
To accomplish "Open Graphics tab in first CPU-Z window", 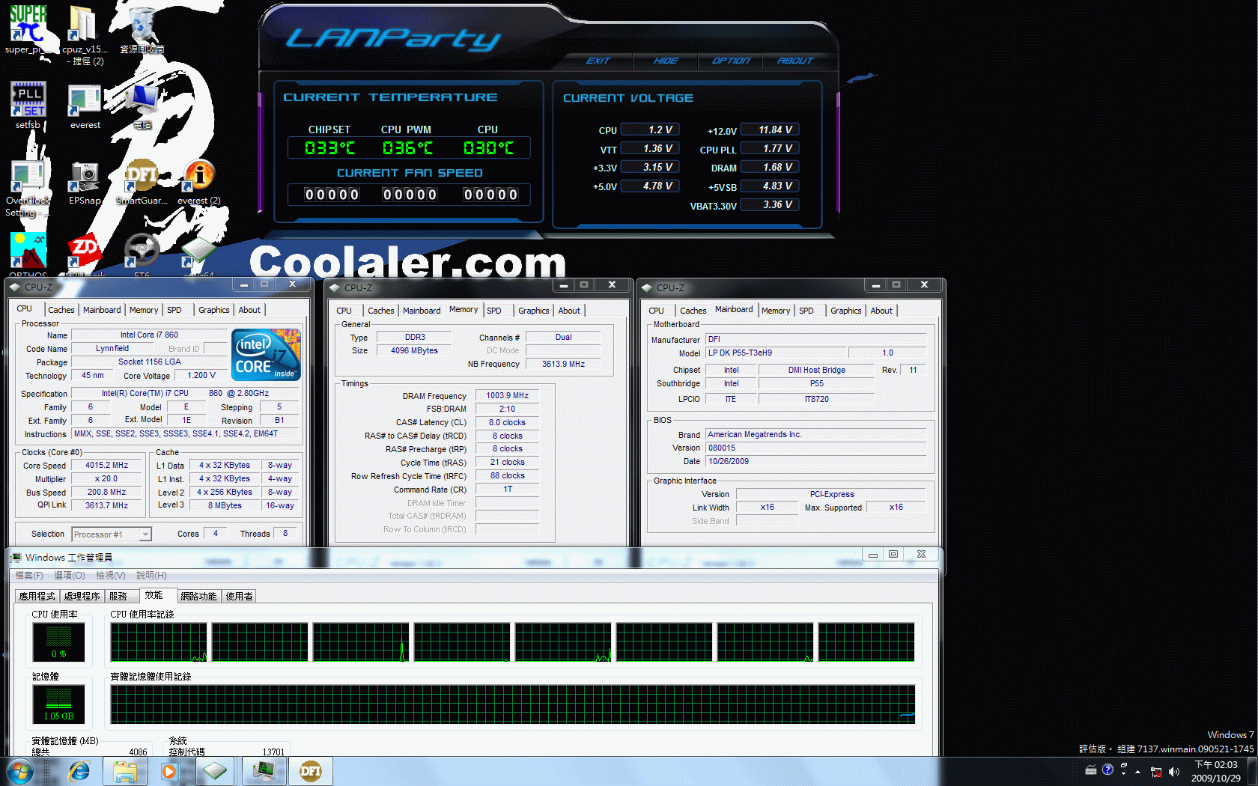I will coord(214,310).
